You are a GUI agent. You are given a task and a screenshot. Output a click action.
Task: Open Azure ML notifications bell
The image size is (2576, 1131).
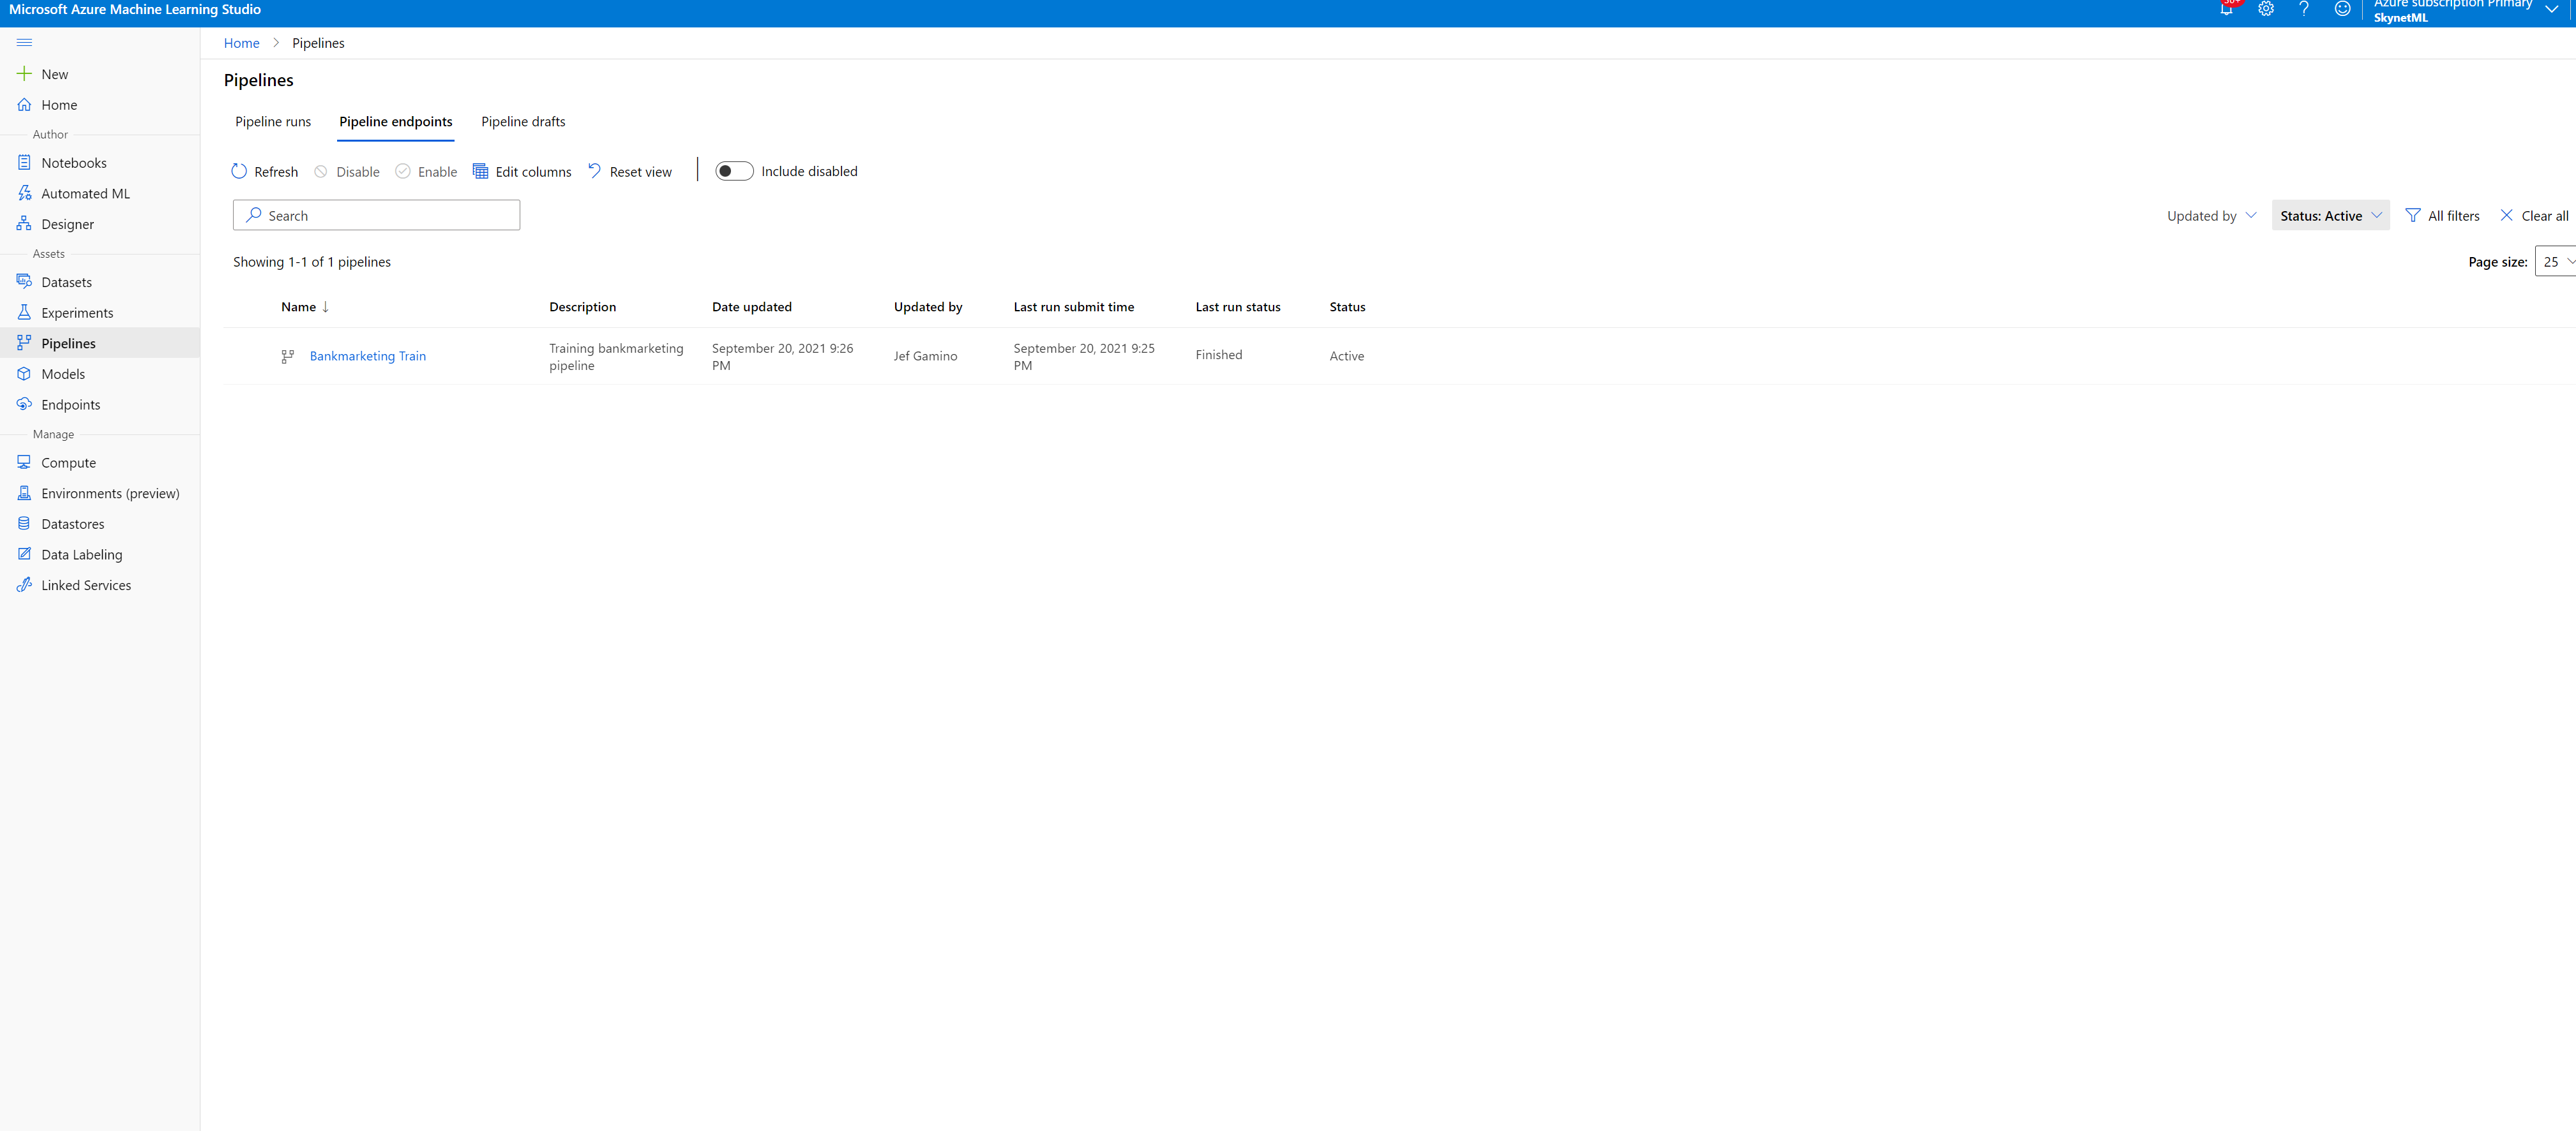pos(2227,9)
